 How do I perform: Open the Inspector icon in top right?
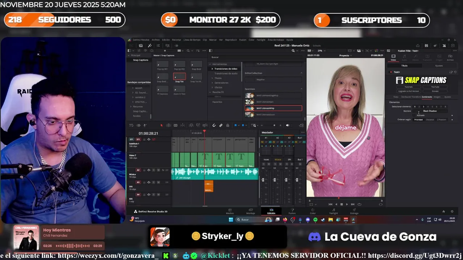coord(444,45)
